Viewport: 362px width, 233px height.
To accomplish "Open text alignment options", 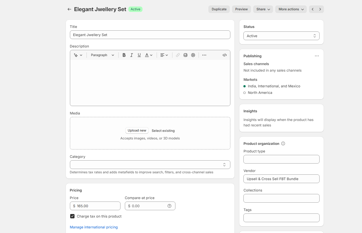I will point(164,55).
